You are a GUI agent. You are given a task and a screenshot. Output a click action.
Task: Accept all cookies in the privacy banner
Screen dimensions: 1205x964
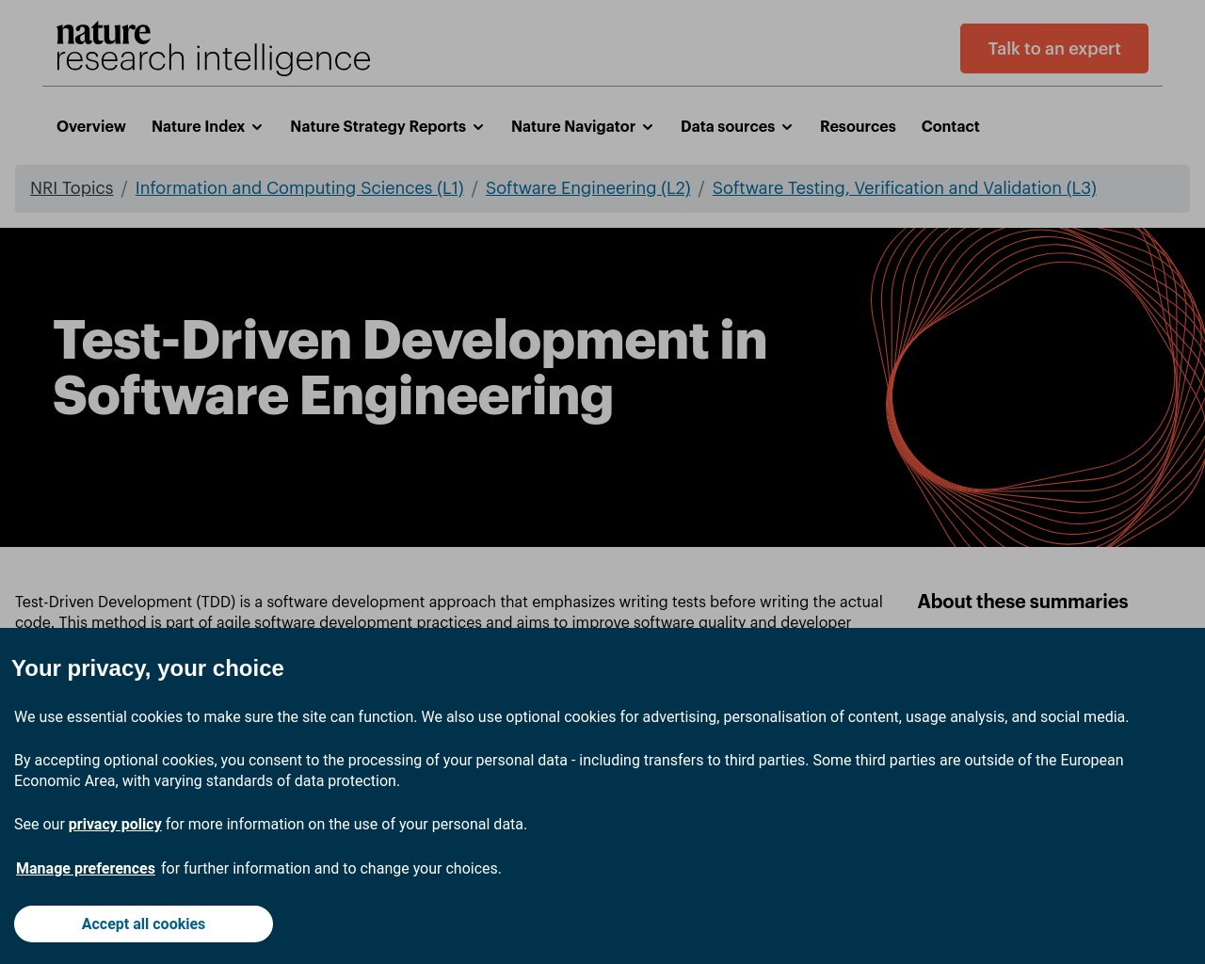[143, 924]
